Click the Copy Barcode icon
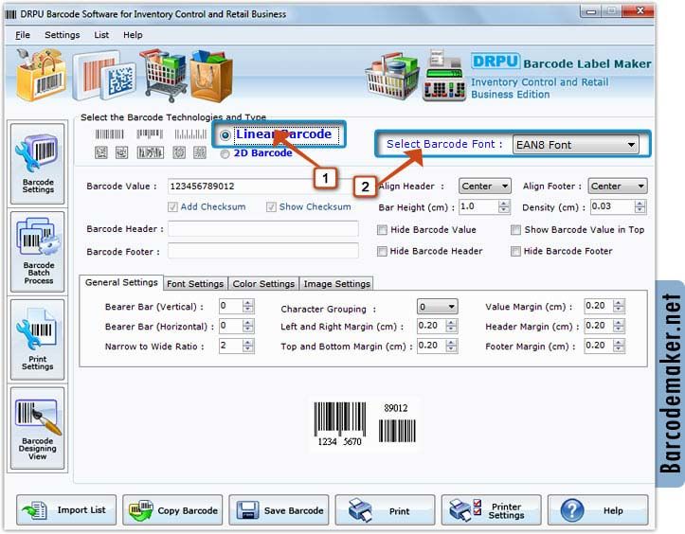 click(x=140, y=510)
